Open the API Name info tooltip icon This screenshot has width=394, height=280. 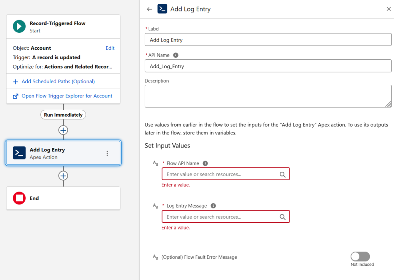pyautogui.click(x=175, y=55)
